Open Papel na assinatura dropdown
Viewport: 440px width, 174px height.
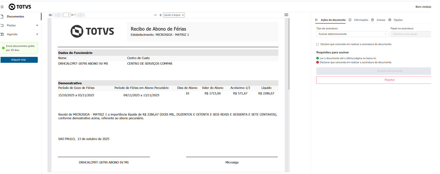pyautogui.click(x=411, y=34)
